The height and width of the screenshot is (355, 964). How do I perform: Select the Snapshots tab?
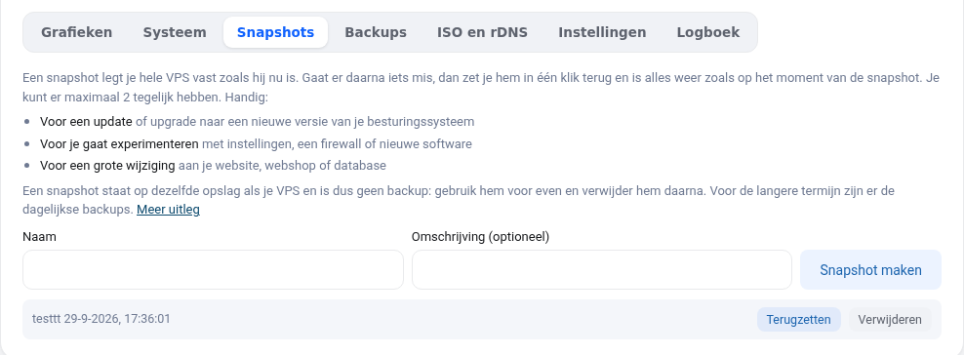click(275, 32)
